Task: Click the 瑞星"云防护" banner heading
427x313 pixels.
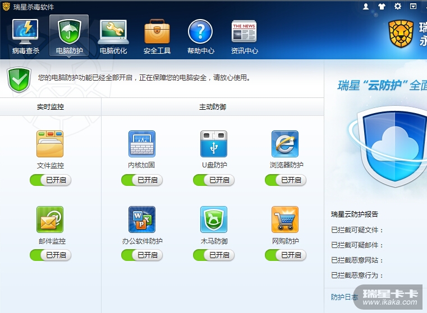Action: pos(382,85)
